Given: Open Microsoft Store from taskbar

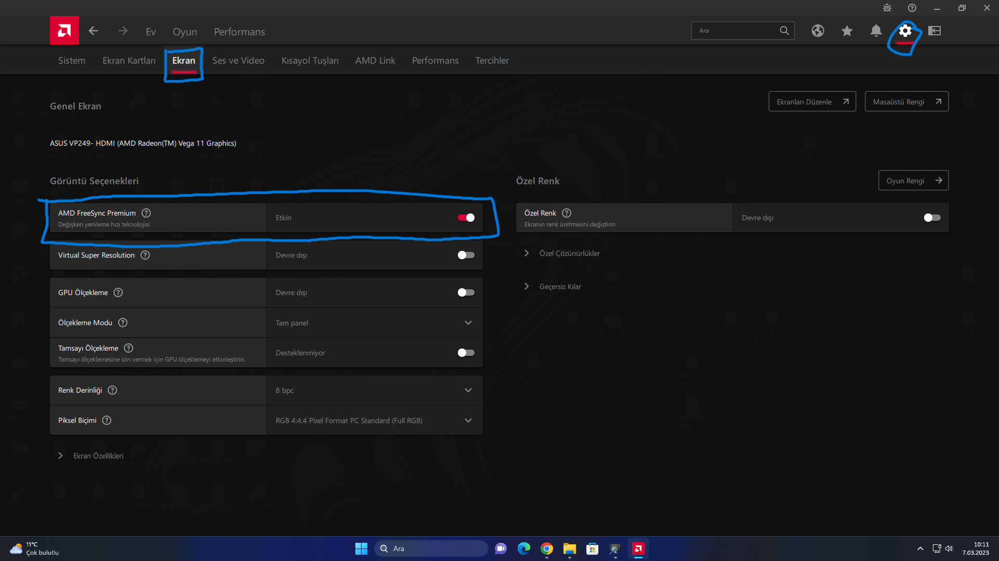Looking at the screenshot, I should tap(593, 549).
